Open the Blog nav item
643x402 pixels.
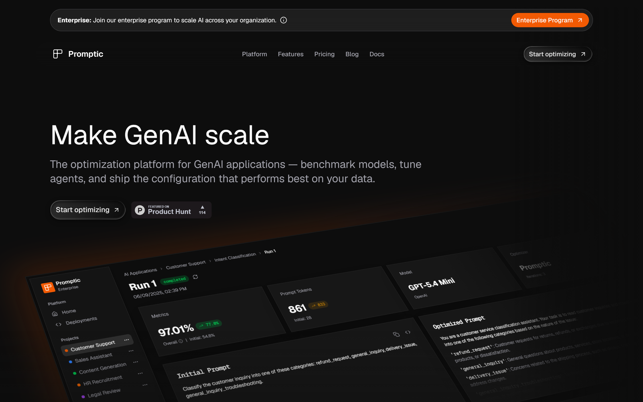pos(352,54)
